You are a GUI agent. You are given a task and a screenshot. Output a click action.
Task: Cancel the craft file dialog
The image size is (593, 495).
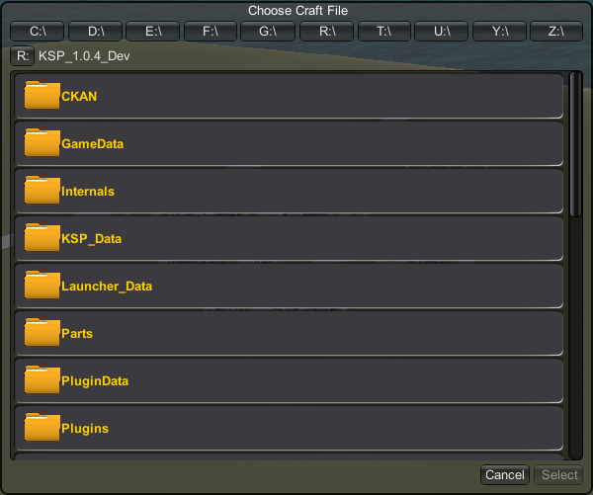point(505,474)
